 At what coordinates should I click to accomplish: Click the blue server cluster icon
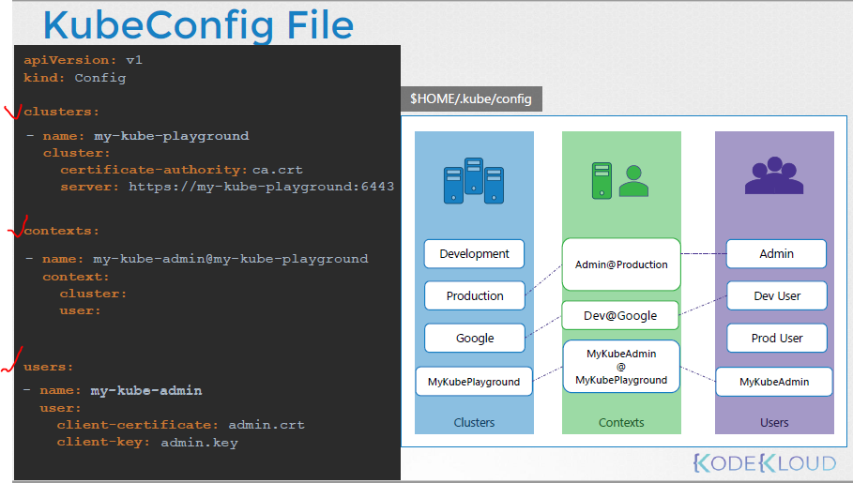(473, 181)
